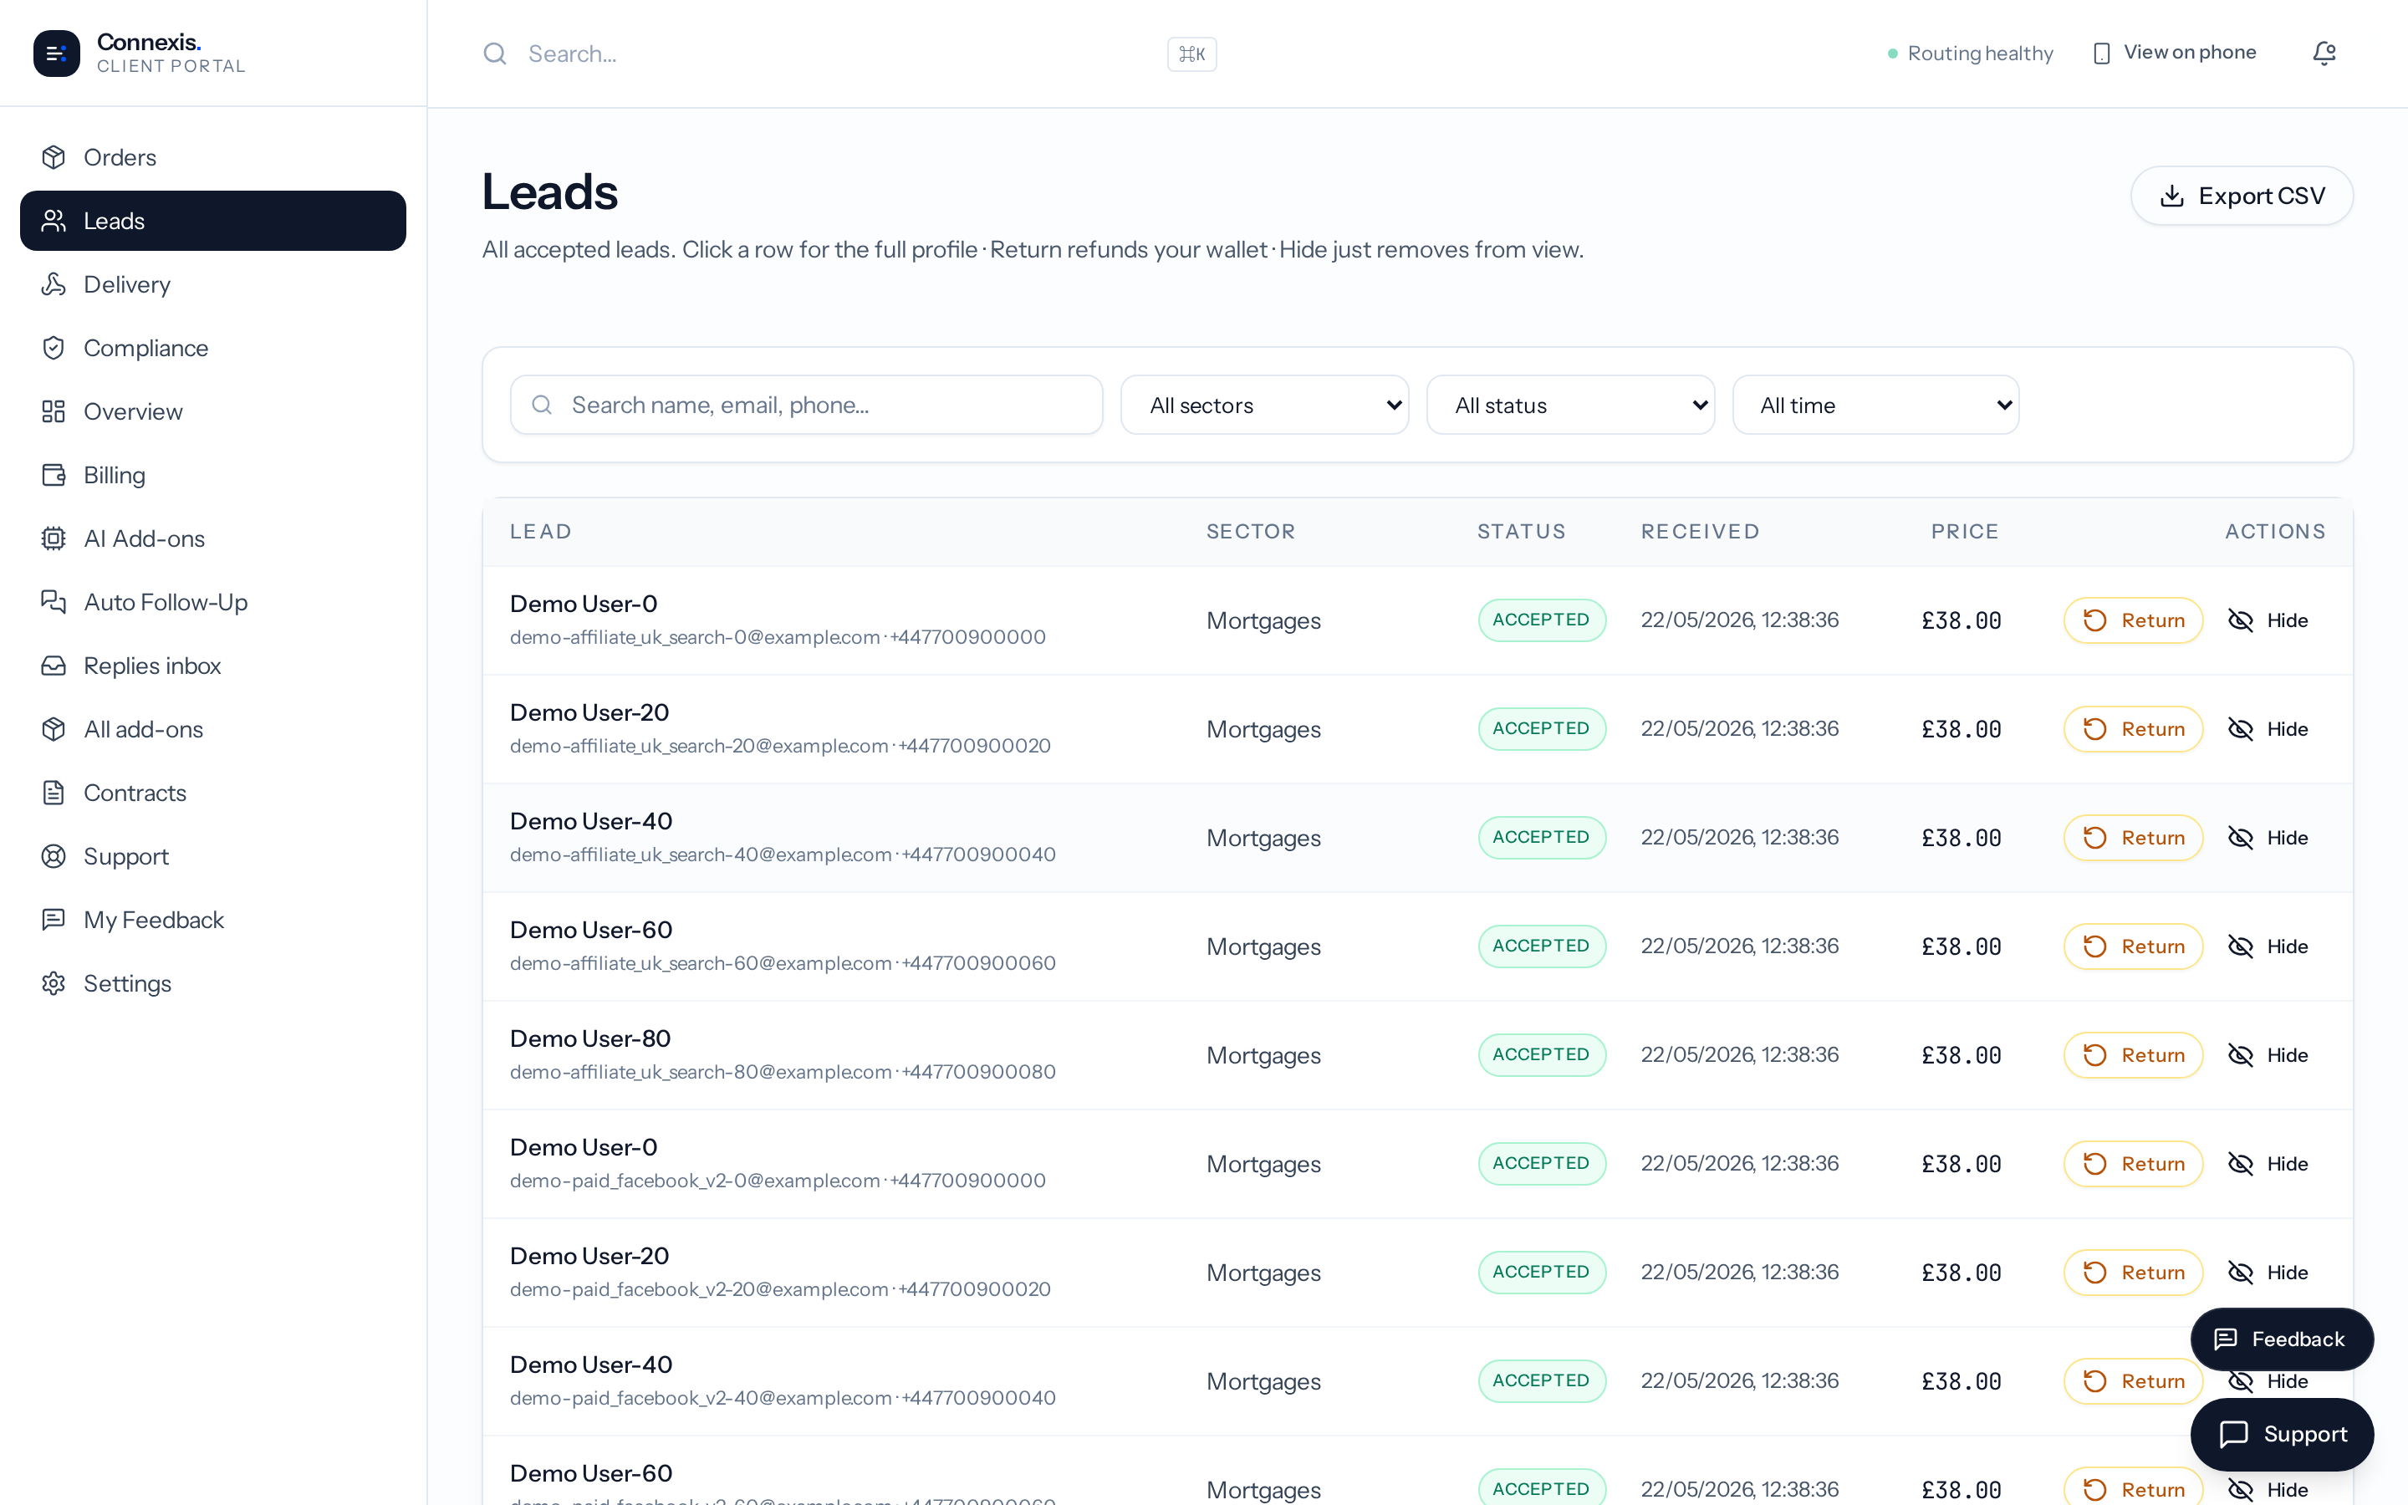The height and width of the screenshot is (1505, 2408).
Task: Hide the Demo User-40 search-40 lead
Action: [2268, 838]
